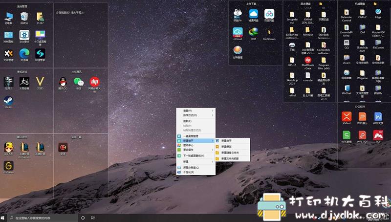391x222 pixels.
Task: Open the Recycle Bin icon
Action: click(x=24, y=18)
